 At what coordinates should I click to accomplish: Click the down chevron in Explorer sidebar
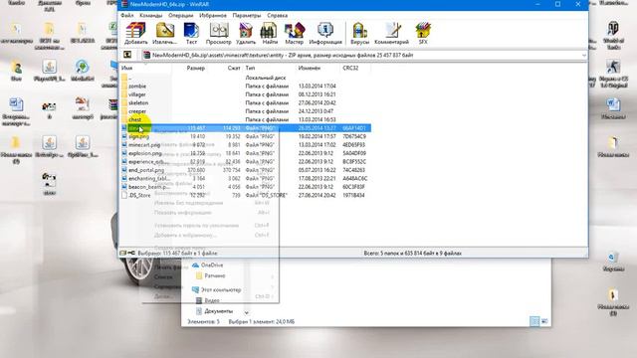pyautogui.click(x=246, y=312)
